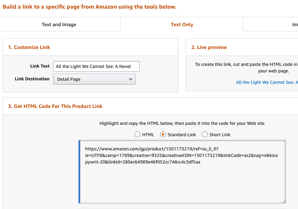Open the Link Destination Detail Page dropdown
The height and width of the screenshot is (209, 298).
(x=94, y=79)
